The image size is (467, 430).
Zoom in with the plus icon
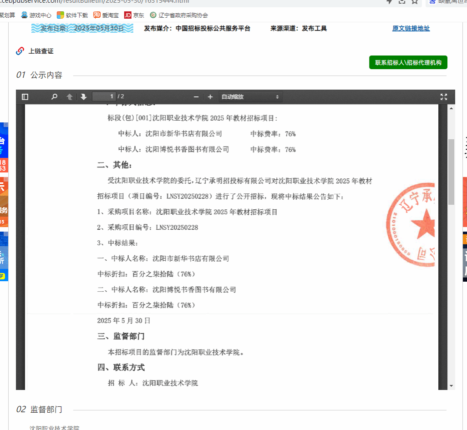(210, 97)
